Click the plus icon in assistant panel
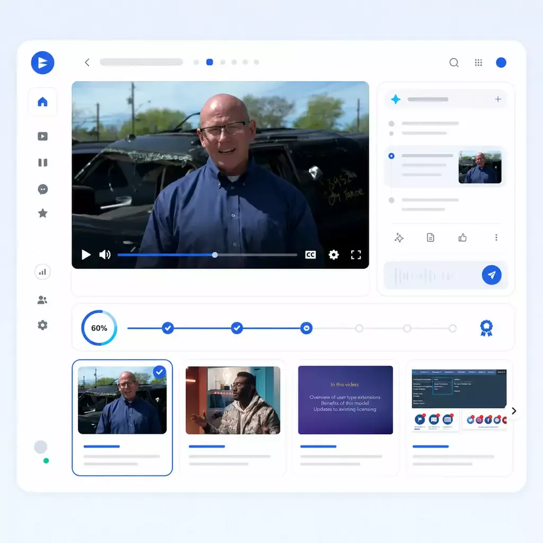The height and width of the screenshot is (543, 543). (x=498, y=99)
